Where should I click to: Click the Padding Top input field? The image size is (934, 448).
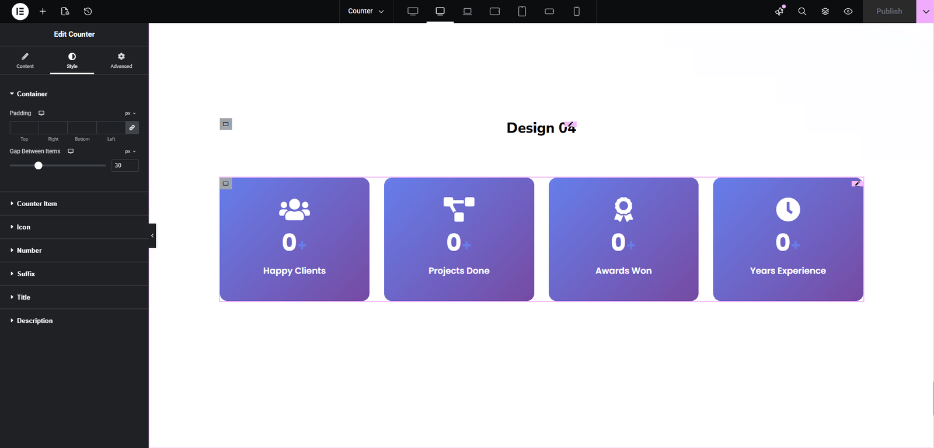tap(25, 127)
